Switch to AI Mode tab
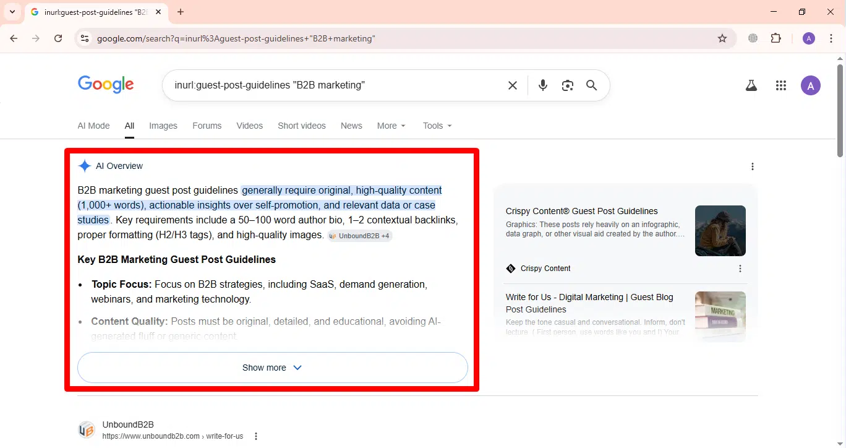Image resolution: width=846 pixels, height=448 pixels. click(x=93, y=126)
